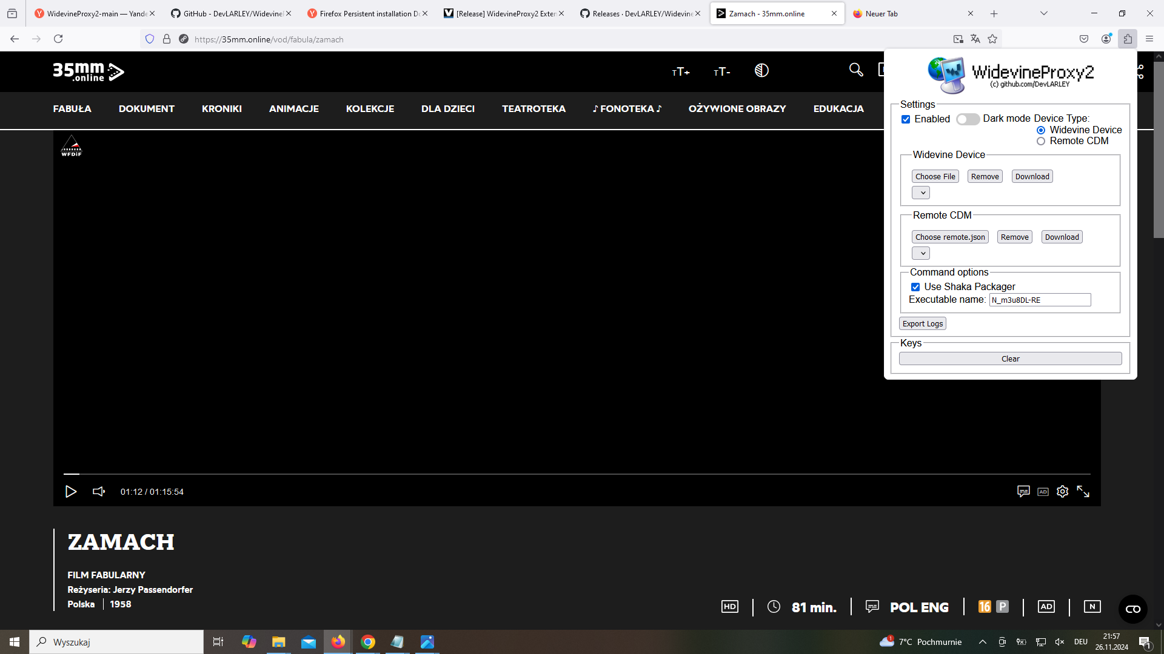Open player subtitles menu icon

(1023, 492)
